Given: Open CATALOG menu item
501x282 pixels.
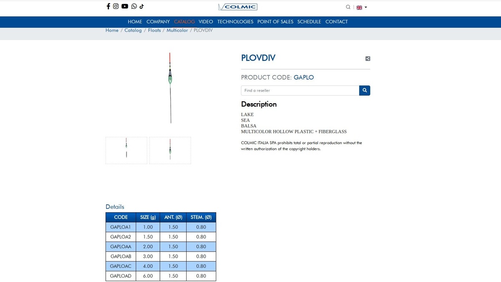Looking at the screenshot, I should (x=185, y=22).
